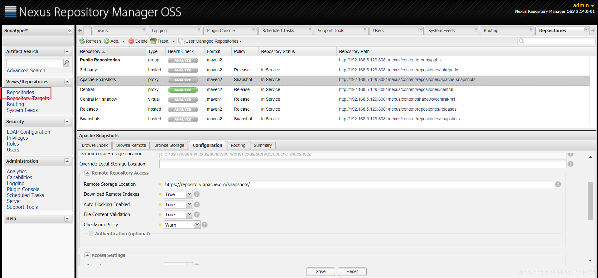Click the artifact search magnifier icon
The width and height of the screenshot is (598, 278).
pyautogui.click(x=66, y=63)
